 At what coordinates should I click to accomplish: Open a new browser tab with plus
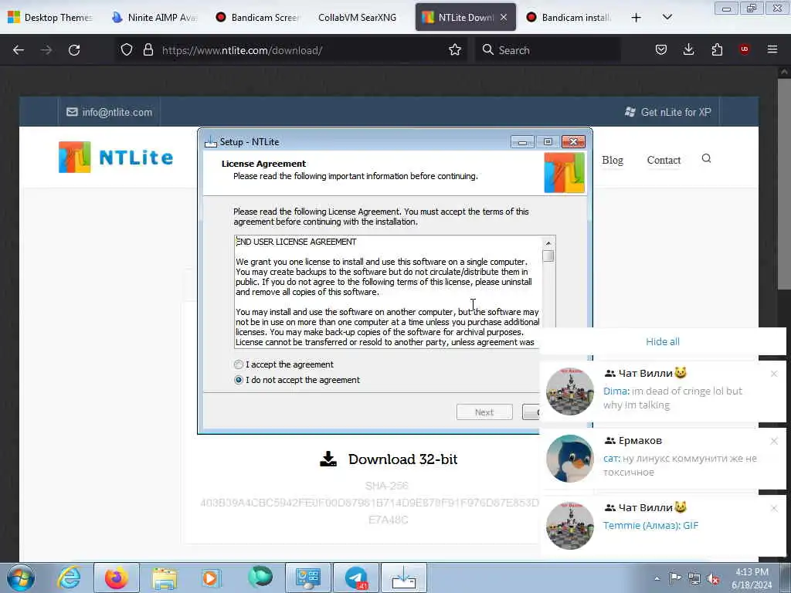pyautogui.click(x=637, y=18)
